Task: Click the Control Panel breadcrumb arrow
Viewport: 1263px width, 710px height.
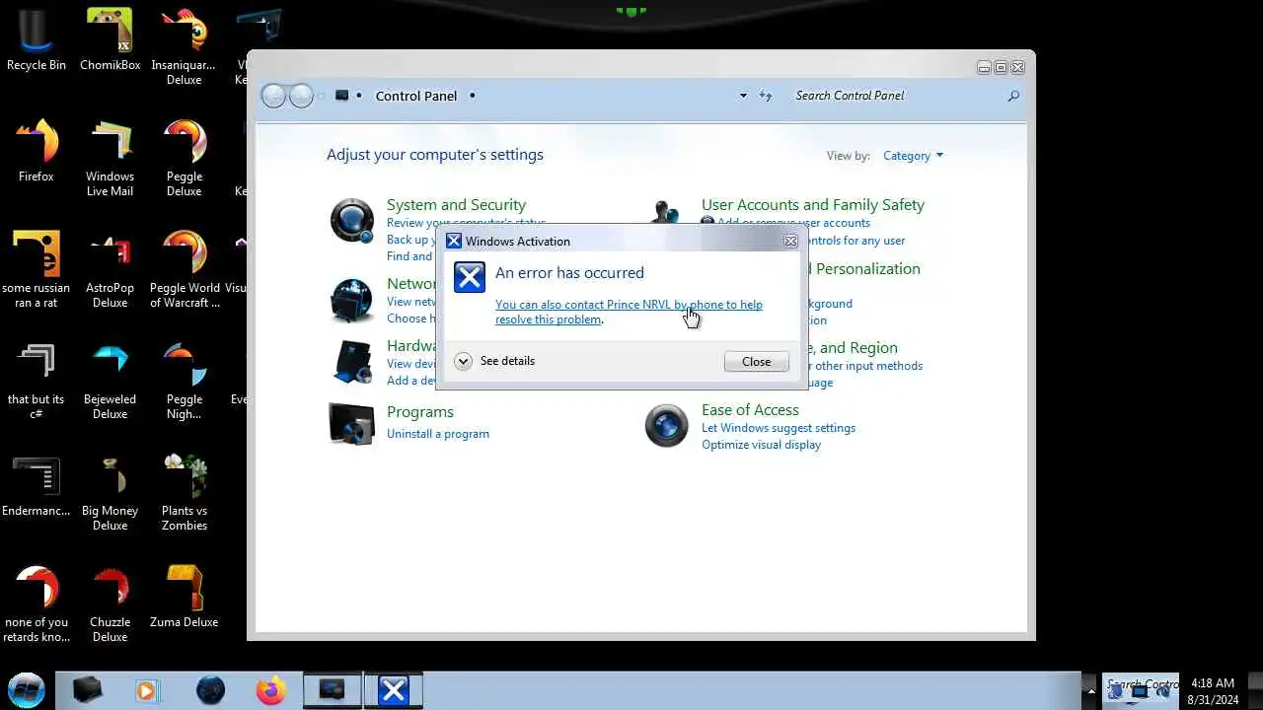Action: [x=473, y=96]
